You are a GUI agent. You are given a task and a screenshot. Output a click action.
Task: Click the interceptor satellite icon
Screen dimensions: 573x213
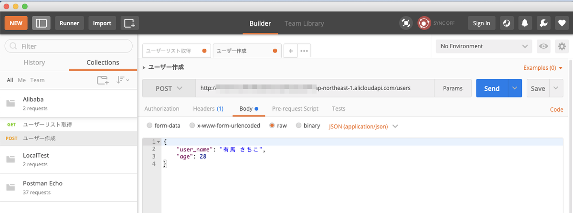pos(406,23)
